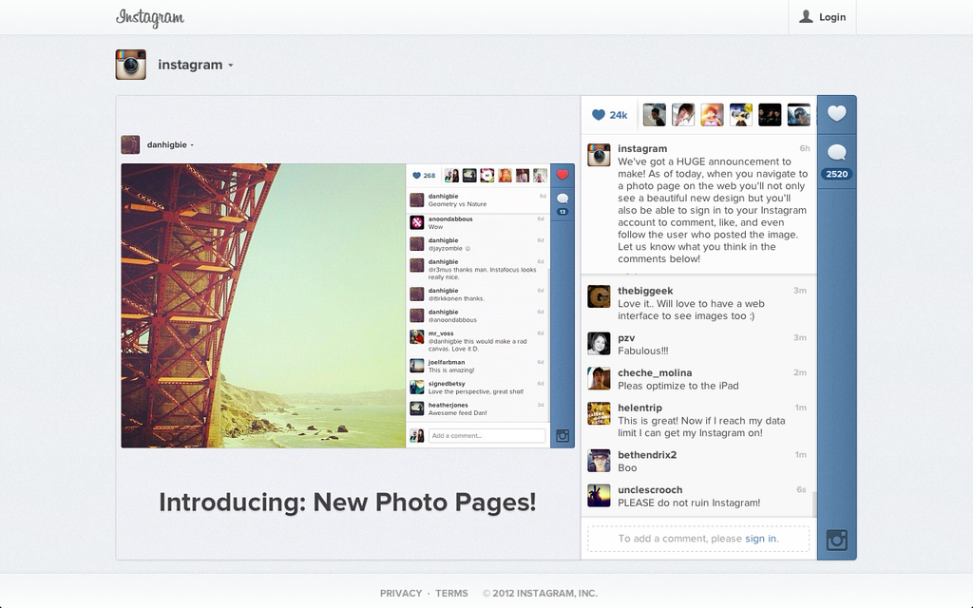Screen dimensions: 973x608
Task: Click the last liker avatar in likes row
Action: click(x=798, y=115)
